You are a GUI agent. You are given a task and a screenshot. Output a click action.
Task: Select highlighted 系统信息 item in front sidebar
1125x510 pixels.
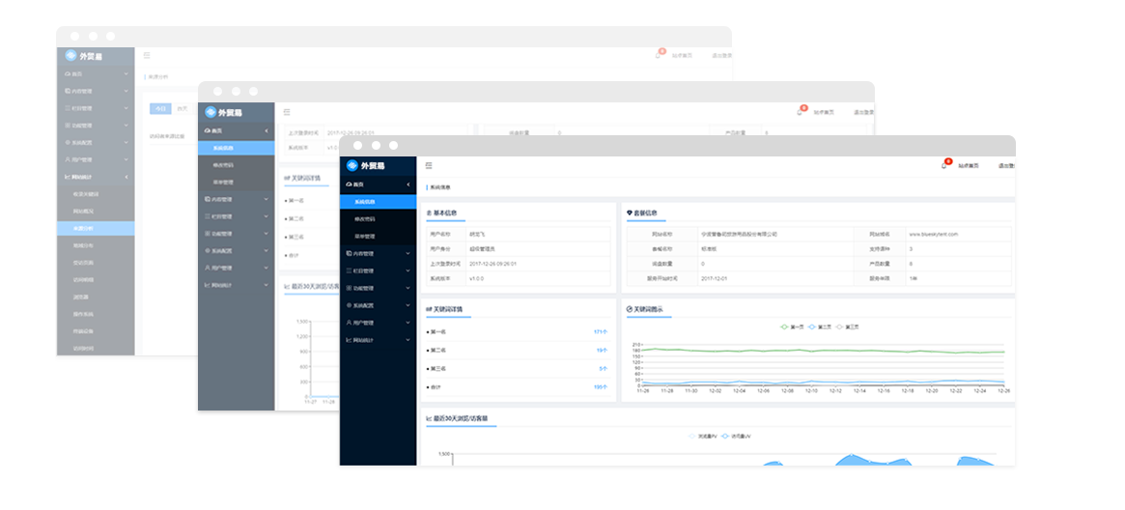point(364,202)
